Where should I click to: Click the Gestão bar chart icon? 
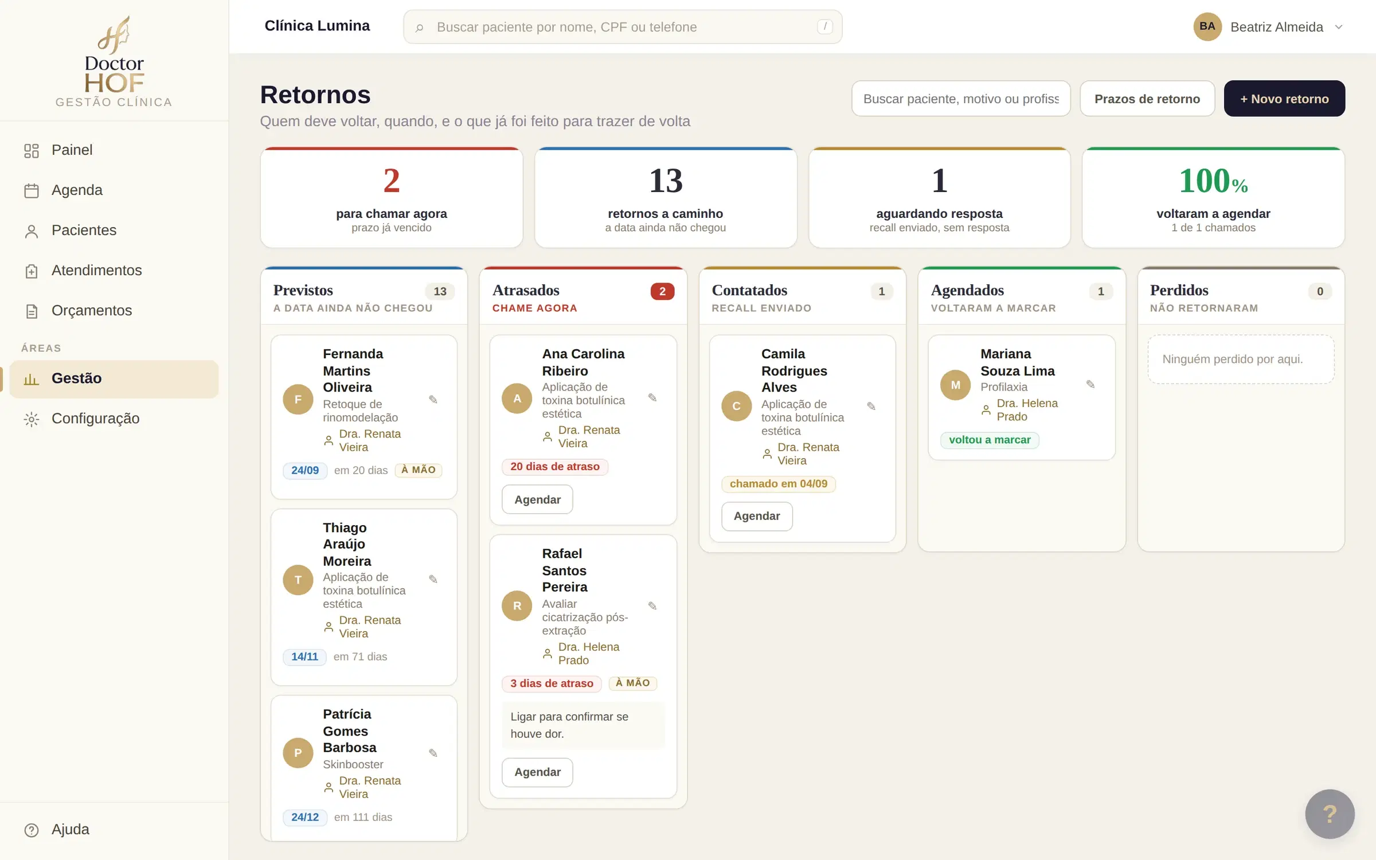click(32, 379)
